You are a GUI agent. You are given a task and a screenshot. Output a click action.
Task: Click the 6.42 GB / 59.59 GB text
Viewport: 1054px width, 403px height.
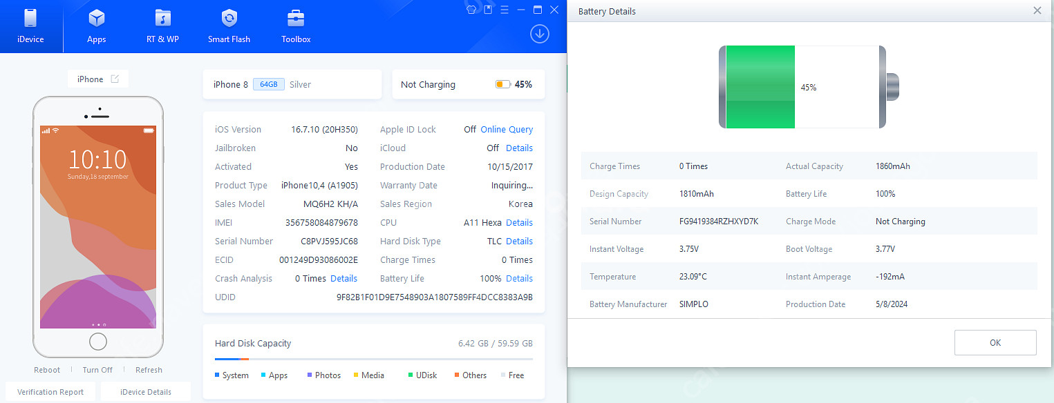[496, 343]
